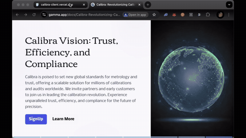Click the Open in app button

click(135, 15)
